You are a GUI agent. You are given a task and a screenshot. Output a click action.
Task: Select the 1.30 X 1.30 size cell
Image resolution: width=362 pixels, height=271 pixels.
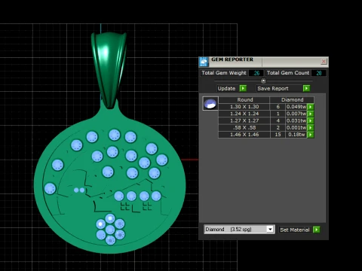(244, 107)
